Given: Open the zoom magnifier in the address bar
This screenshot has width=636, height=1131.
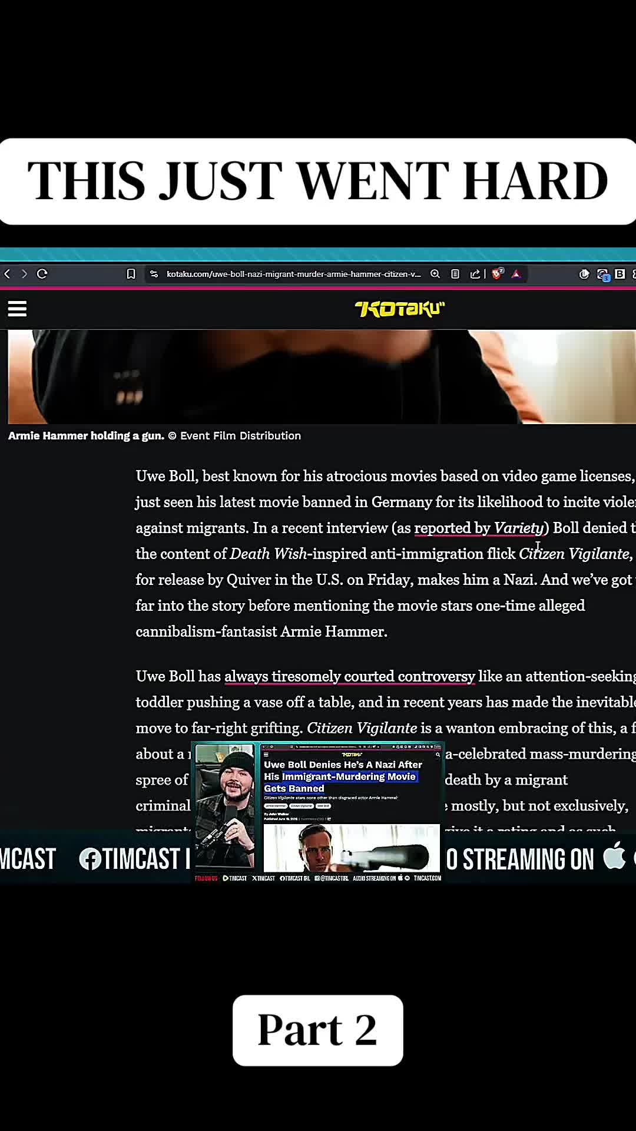Looking at the screenshot, I should point(435,274).
